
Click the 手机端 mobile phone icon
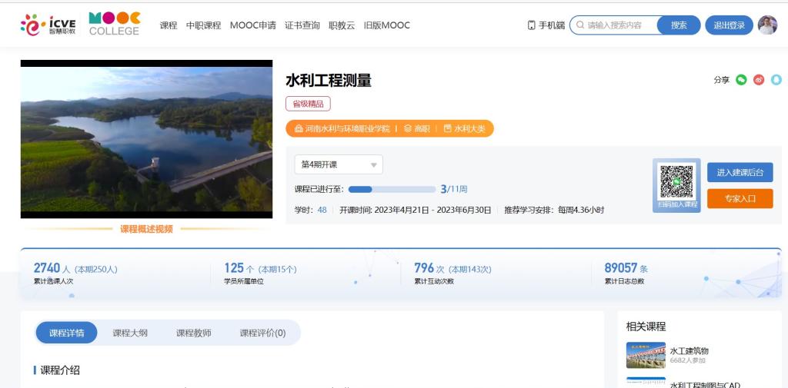pos(532,25)
